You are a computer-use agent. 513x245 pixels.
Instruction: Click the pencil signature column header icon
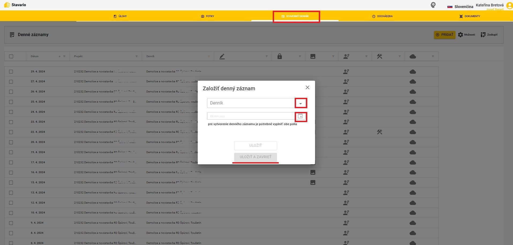coord(222,56)
